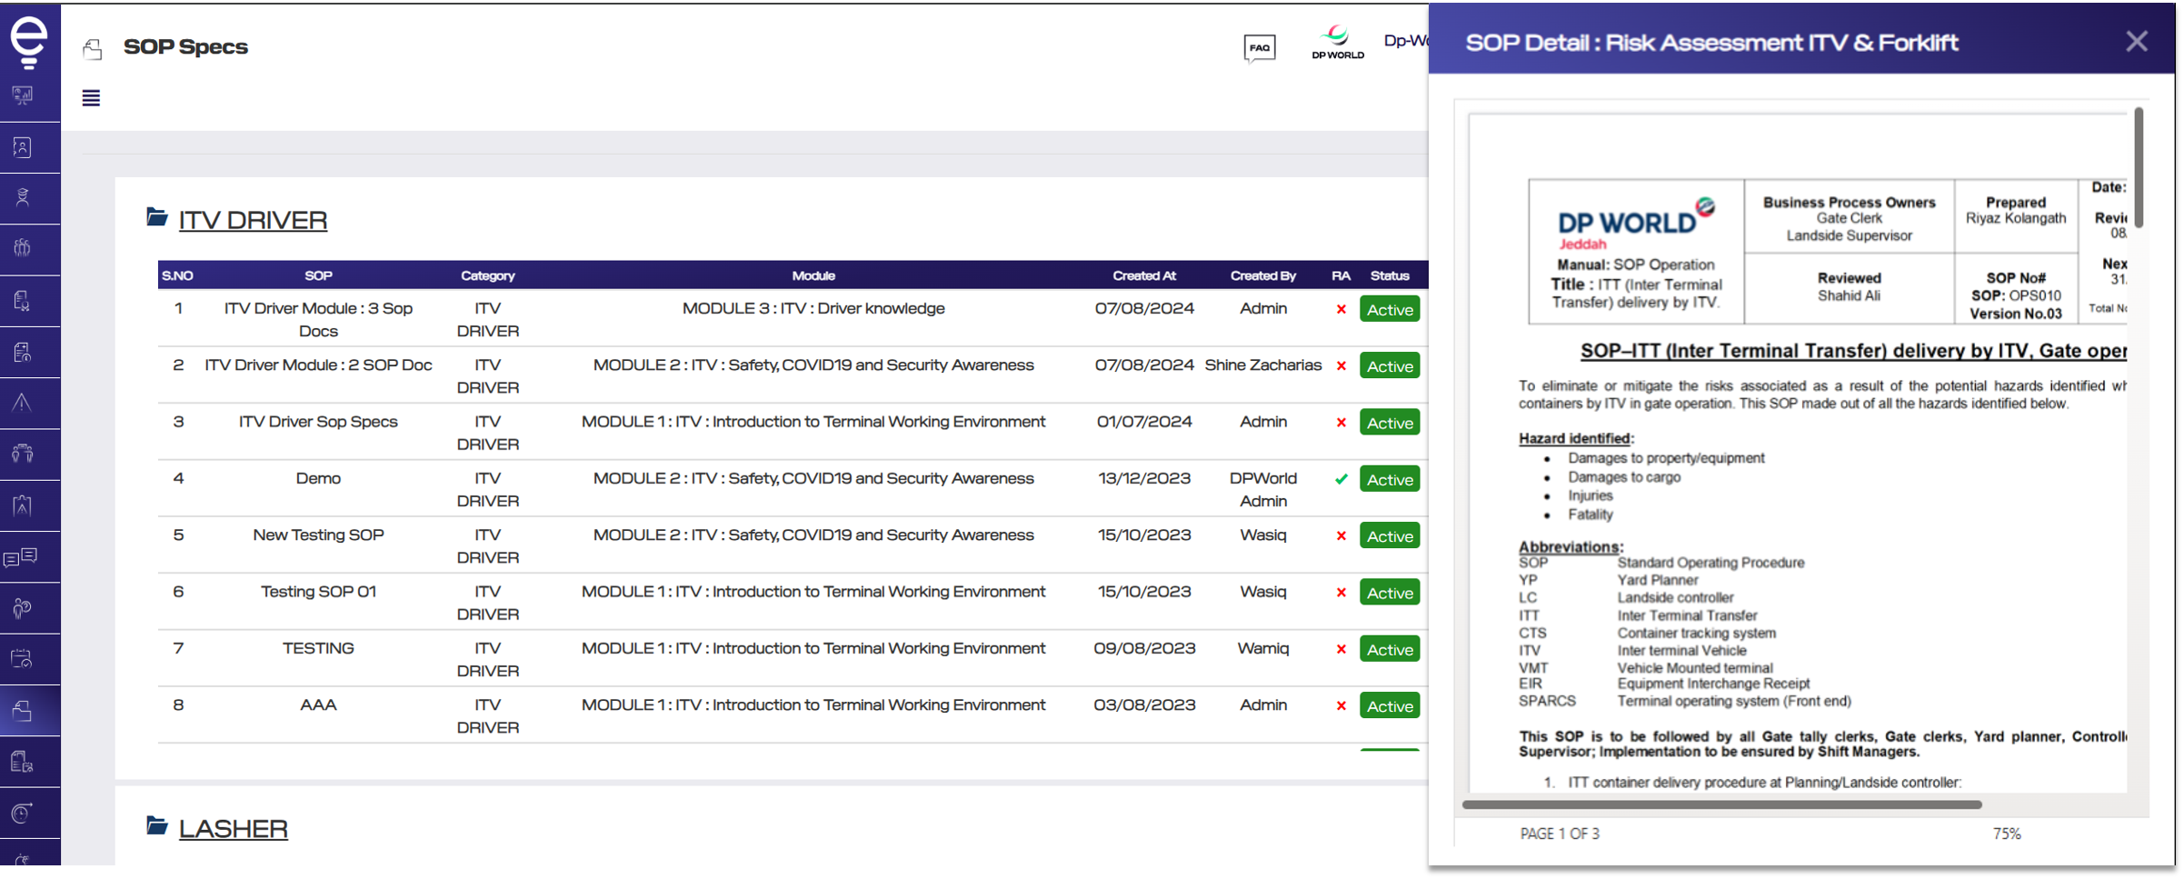Click RA red cross for New Testing SOP row

(1341, 535)
